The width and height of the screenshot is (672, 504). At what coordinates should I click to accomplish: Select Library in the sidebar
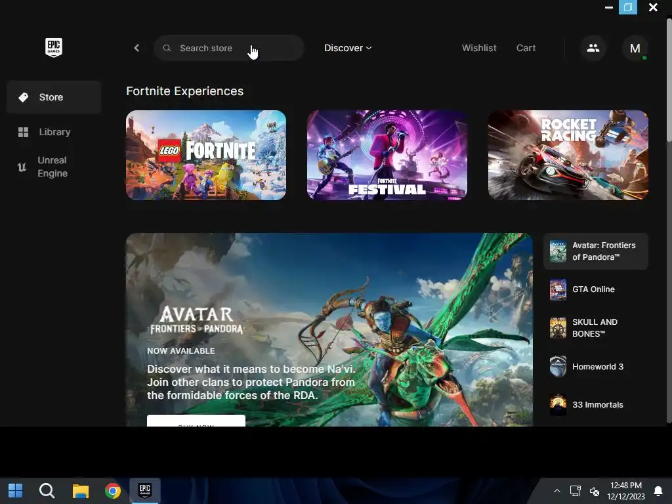click(54, 132)
